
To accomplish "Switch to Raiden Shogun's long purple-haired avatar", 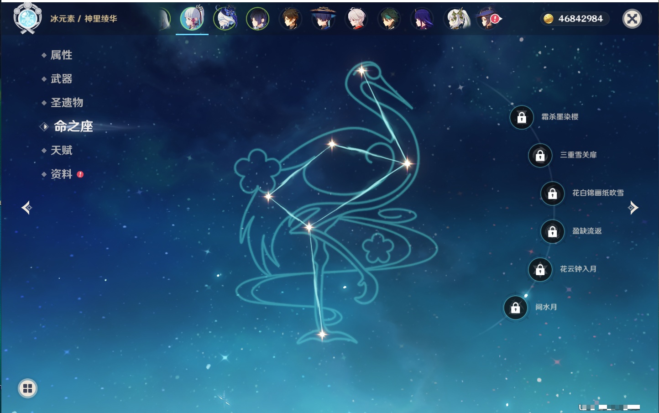I will 422,19.
